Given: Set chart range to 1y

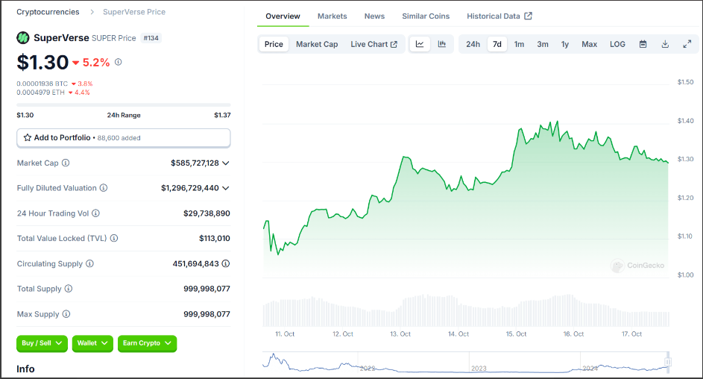Looking at the screenshot, I should coord(565,44).
